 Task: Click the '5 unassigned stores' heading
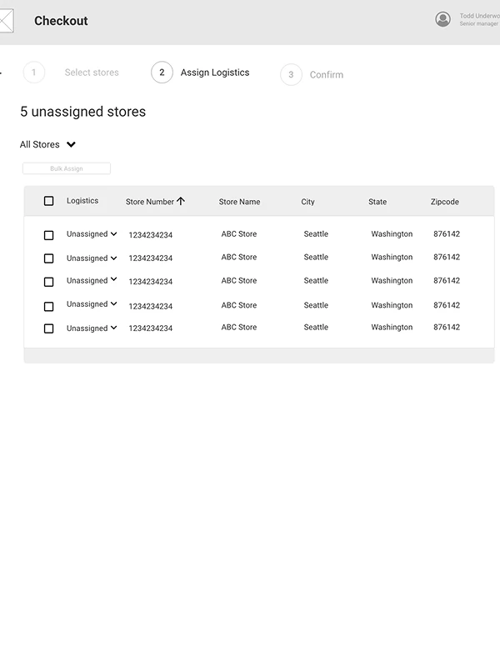[x=82, y=112]
